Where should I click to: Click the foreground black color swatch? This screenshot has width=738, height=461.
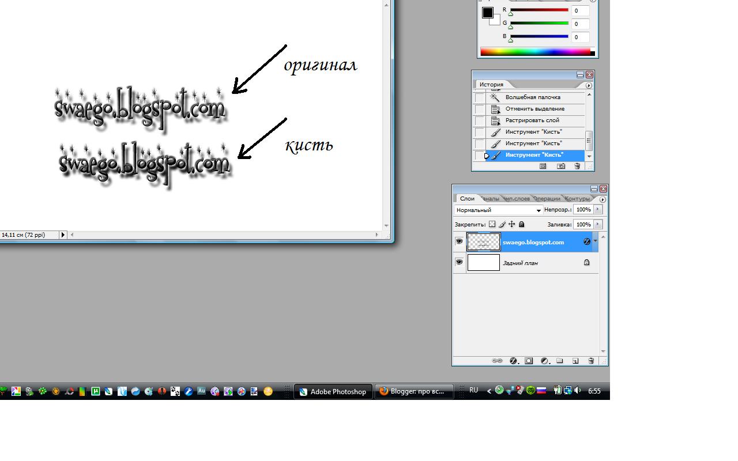click(488, 12)
